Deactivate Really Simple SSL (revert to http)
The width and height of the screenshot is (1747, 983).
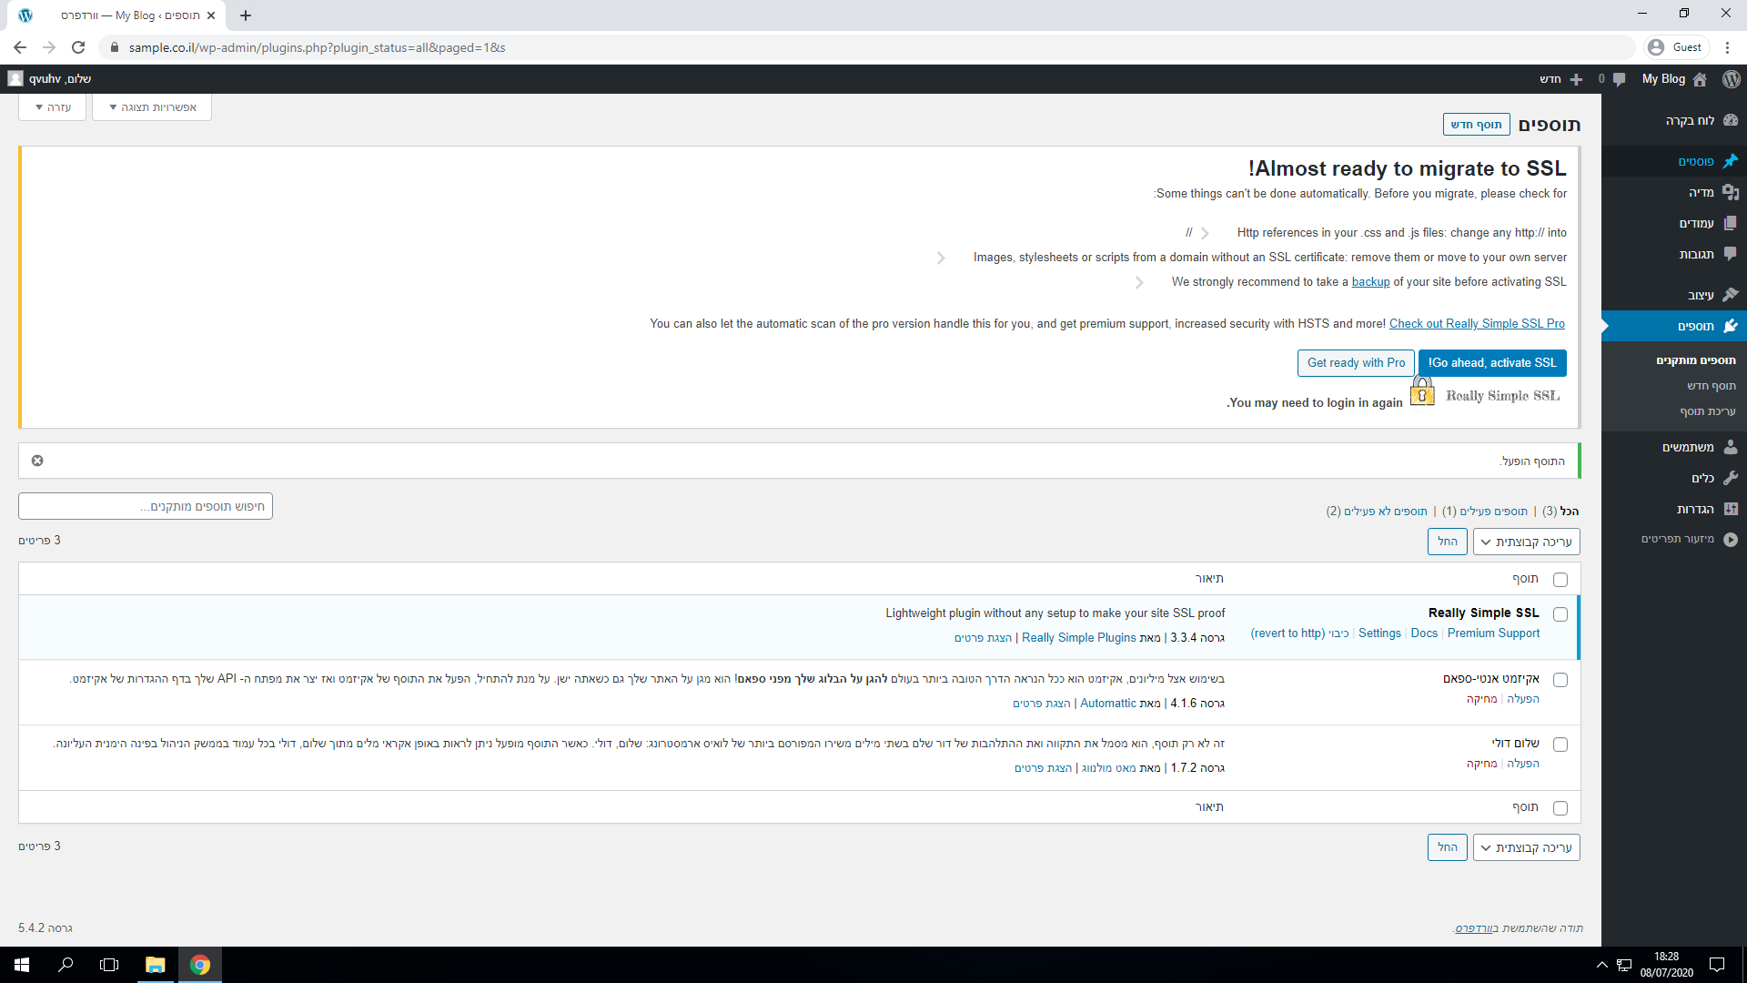pyautogui.click(x=1299, y=633)
